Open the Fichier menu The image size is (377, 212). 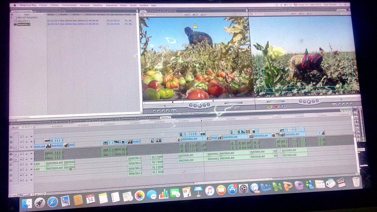43,5
